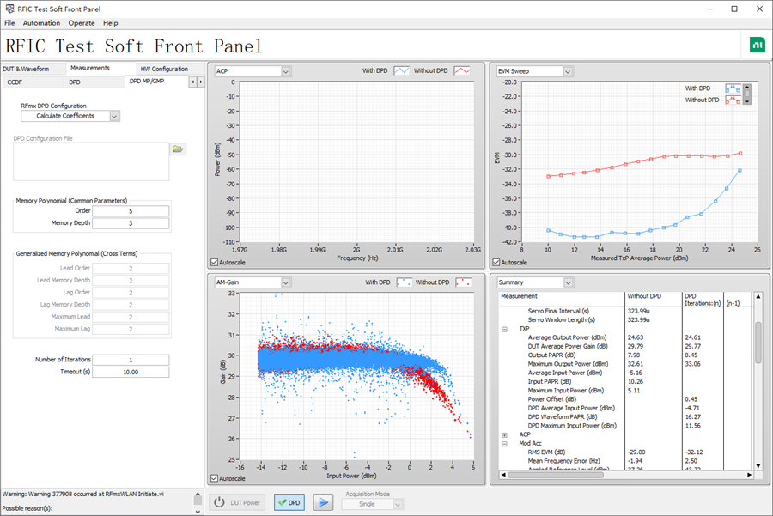
Task: Click DPD Configuration File path box
Action: pyautogui.click(x=91, y=161)
